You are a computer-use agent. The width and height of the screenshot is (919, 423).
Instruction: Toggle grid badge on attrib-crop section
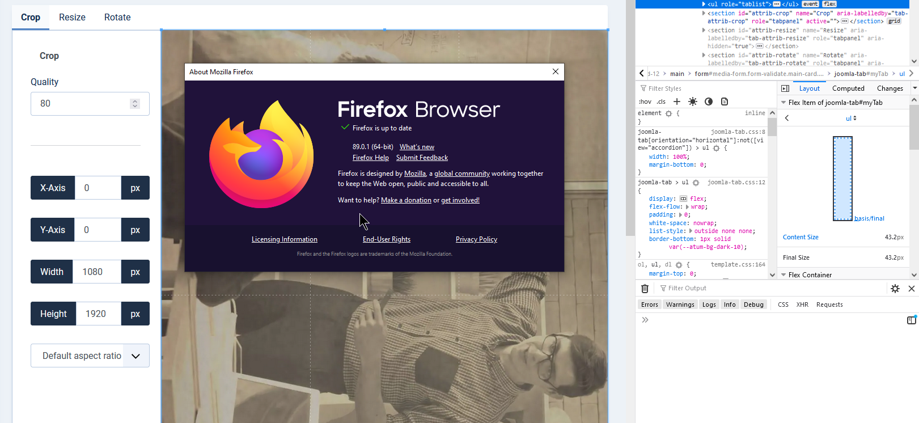pos(894,21)
